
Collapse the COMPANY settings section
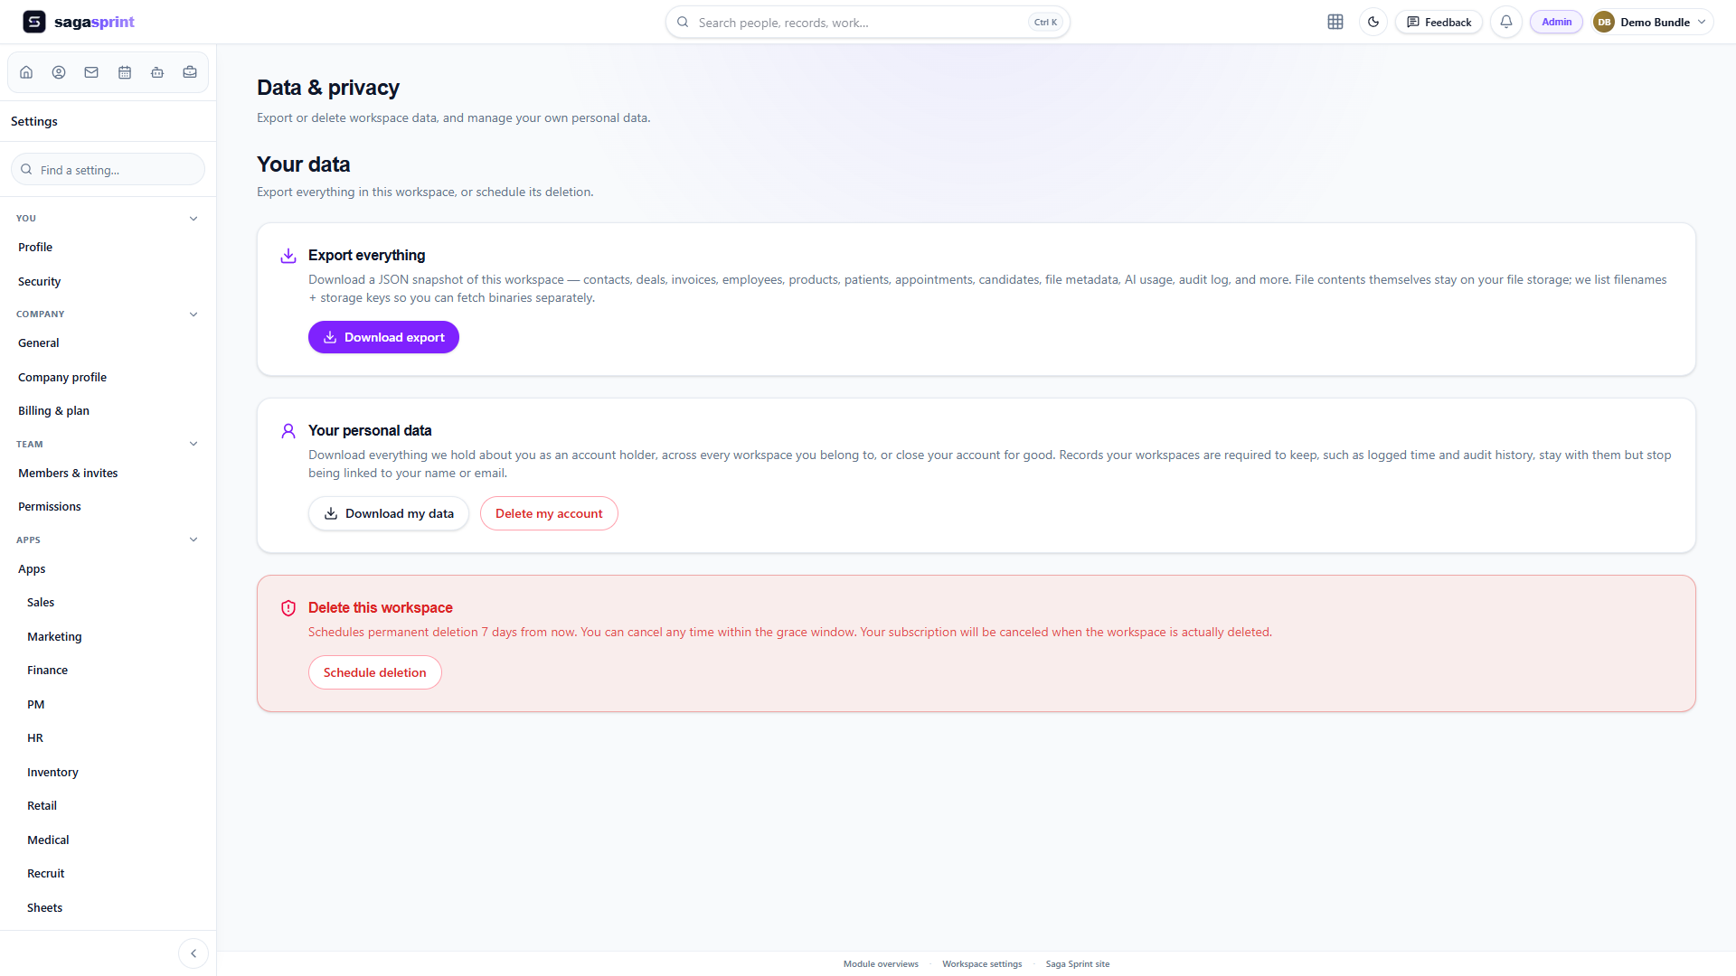pyautogui.click(x=193, y=314)
